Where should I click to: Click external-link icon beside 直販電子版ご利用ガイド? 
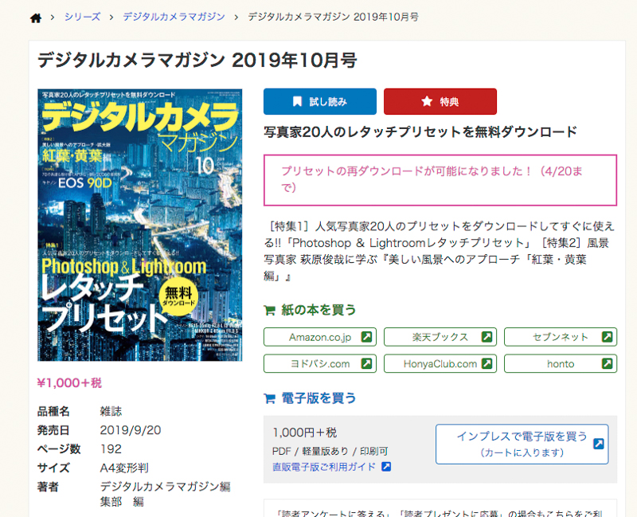386,467
